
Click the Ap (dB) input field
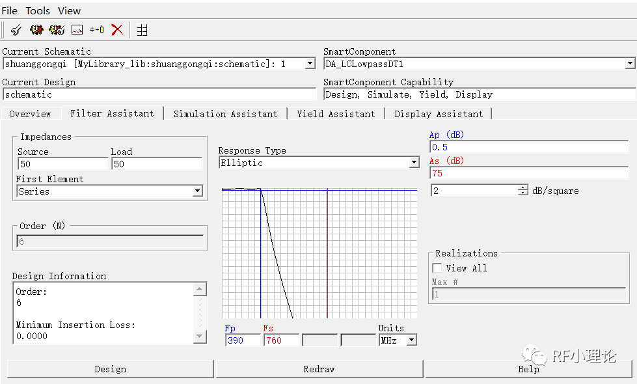click(x=529, y=147)
